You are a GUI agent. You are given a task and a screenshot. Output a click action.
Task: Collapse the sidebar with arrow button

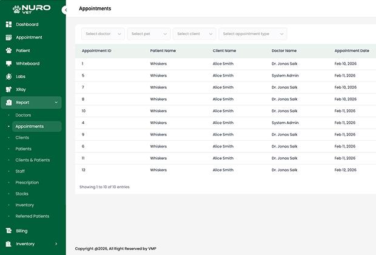[x=65, y=10]
